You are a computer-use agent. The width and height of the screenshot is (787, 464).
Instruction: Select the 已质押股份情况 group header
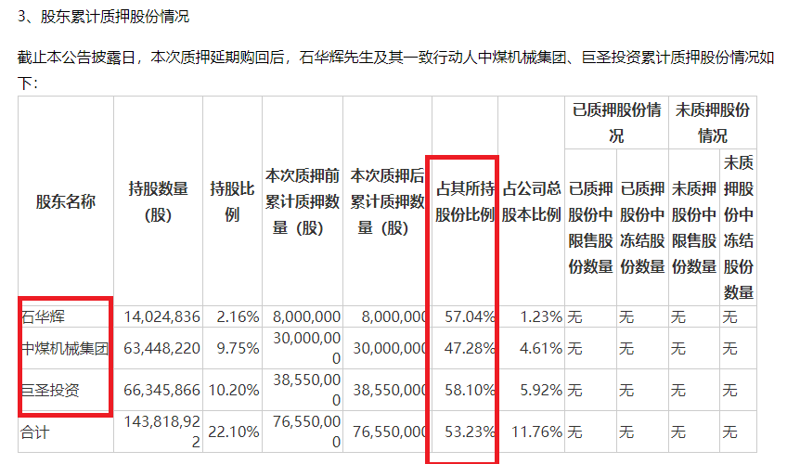tap(616, 122)
